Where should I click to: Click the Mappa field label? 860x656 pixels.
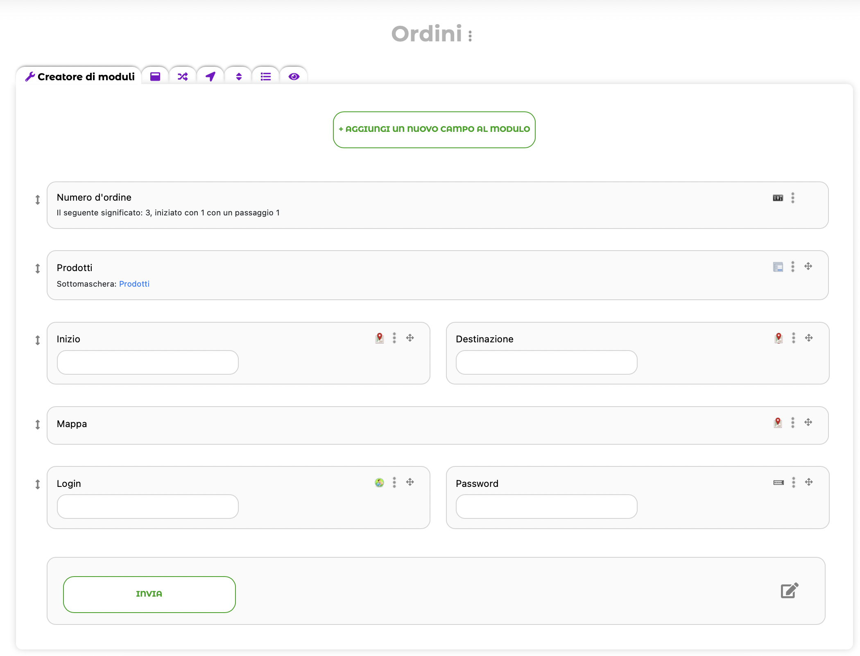72,424
